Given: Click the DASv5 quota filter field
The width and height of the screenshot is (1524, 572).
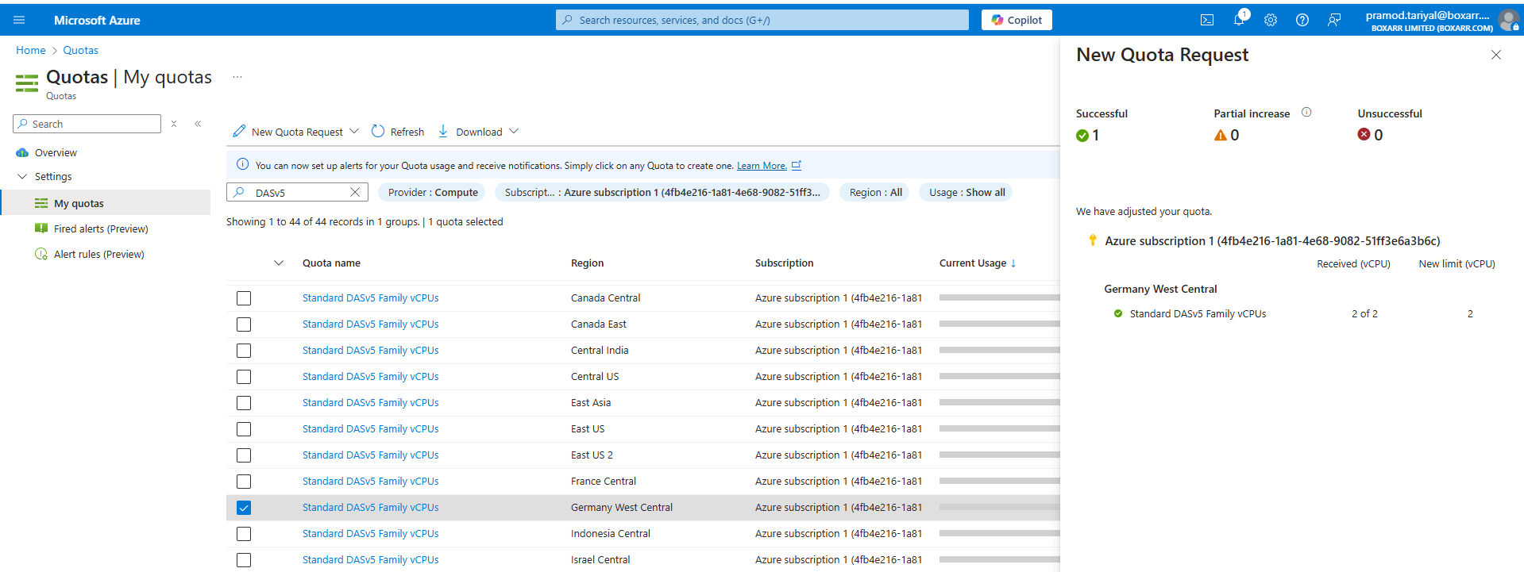Looking at the screenshot, I should (298, 192).
